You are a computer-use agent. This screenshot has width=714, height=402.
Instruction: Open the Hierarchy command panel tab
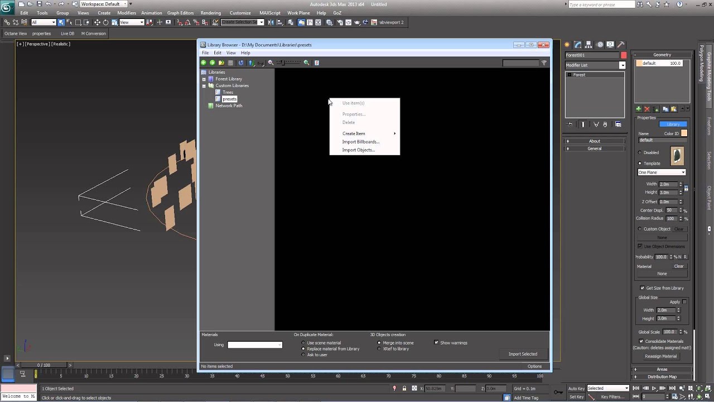[588, 45]
